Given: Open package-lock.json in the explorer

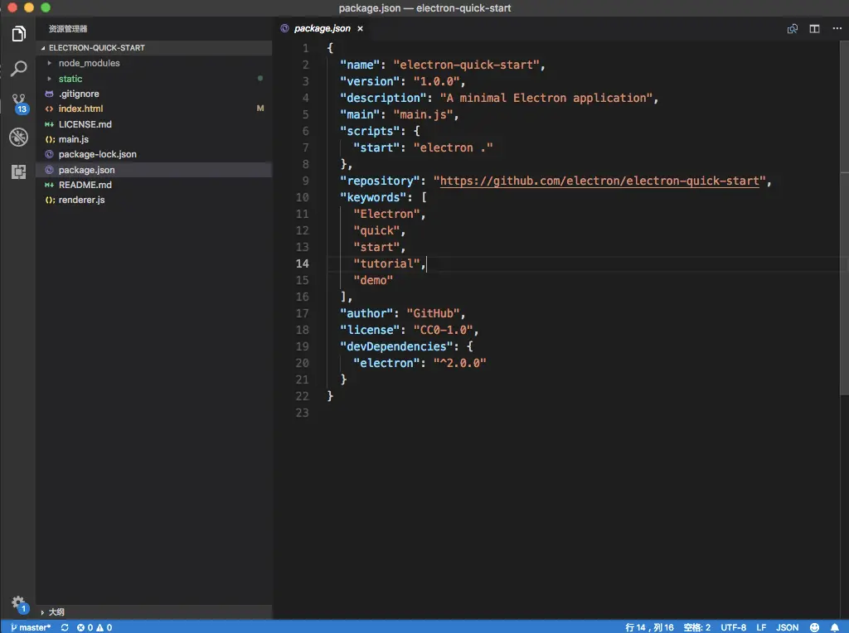Looking at the screenshot, I should click(153, 155).
